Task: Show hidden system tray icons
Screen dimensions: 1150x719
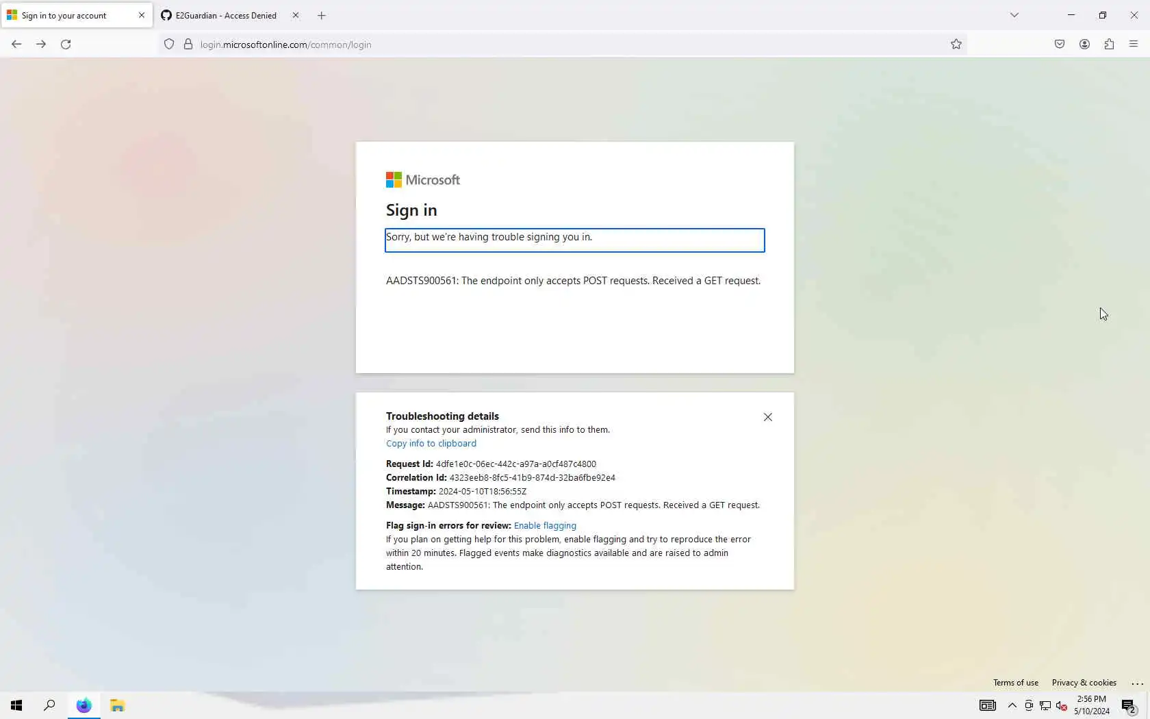Action: click(1012, 705)
